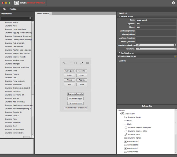
Task: Open the File menu
Action: pyautogui.click(x=4, y=9)
